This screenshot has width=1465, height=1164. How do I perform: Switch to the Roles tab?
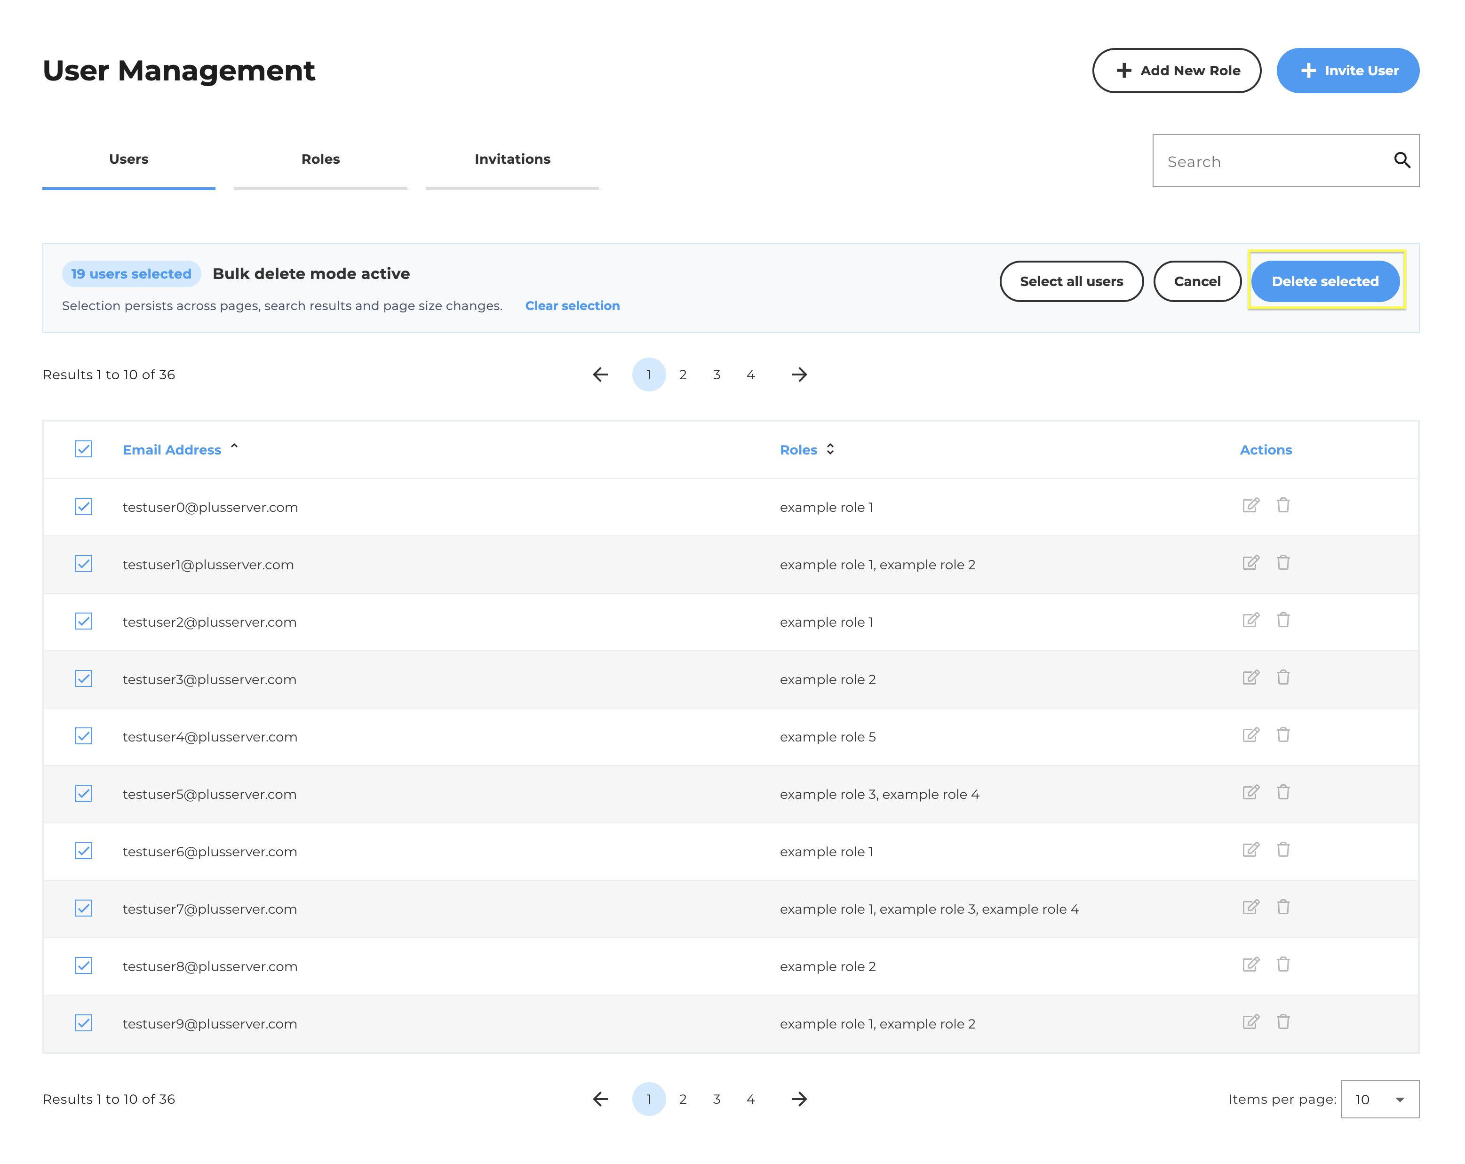click(x=321, y=159)
